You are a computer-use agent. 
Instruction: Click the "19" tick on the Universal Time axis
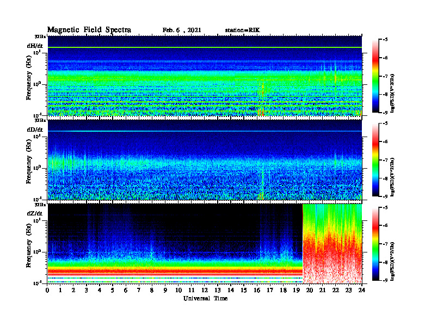(296, 290)
